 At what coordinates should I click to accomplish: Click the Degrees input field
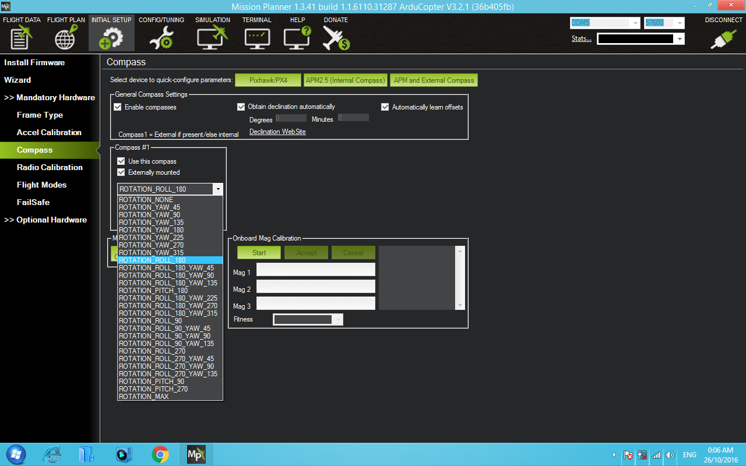[291, 118]
